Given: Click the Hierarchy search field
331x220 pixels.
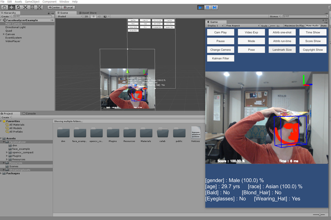Looking at the screenshot, I should point(33,17).
